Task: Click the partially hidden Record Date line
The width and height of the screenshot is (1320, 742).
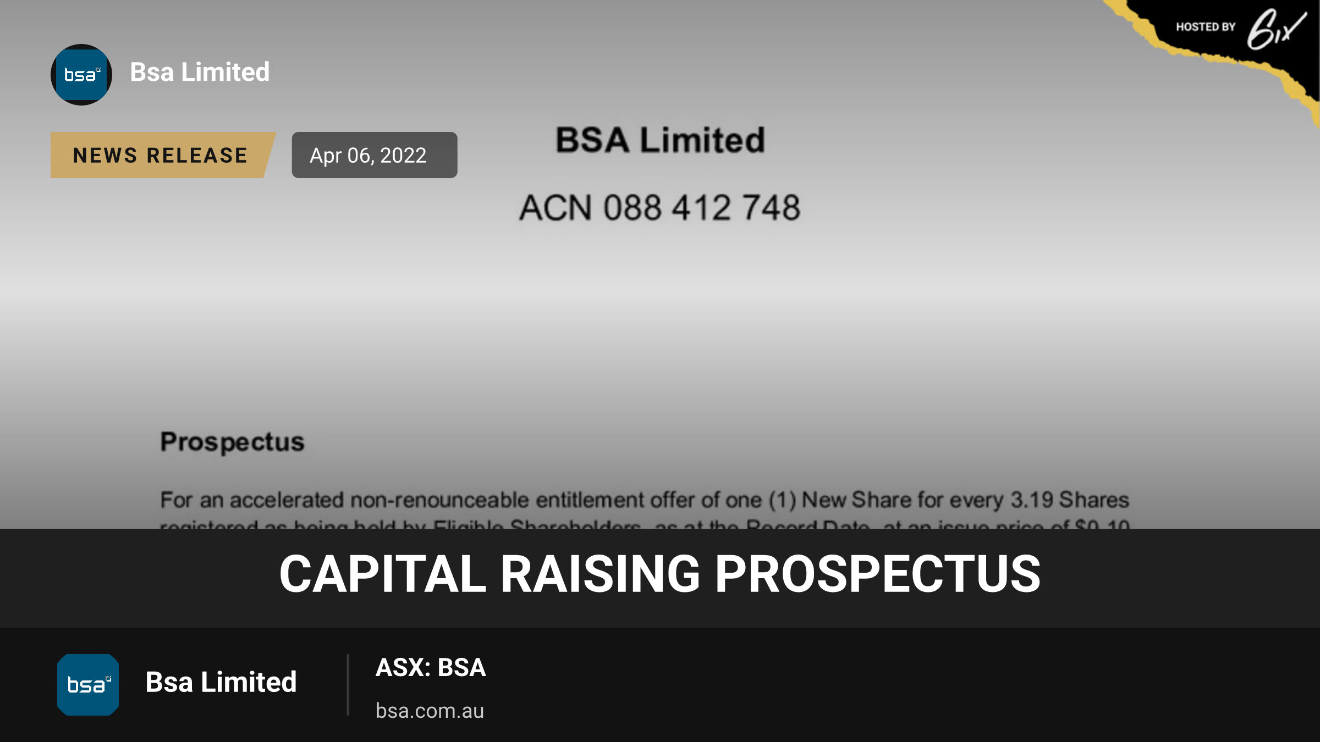Action: (645, 524)
